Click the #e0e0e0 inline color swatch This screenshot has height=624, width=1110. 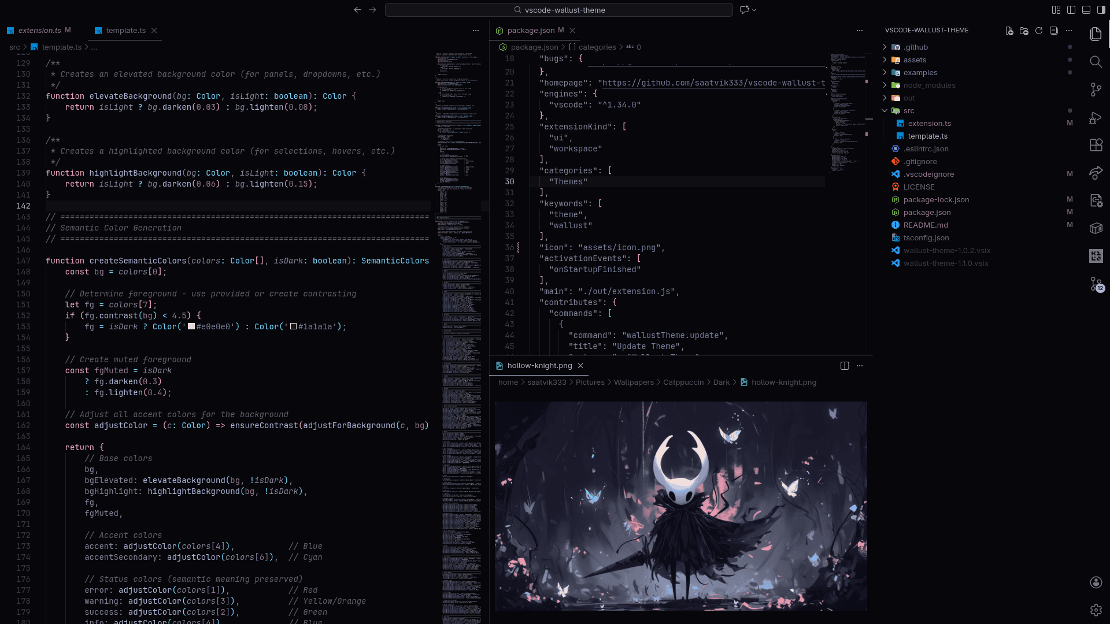coord(191,326)
